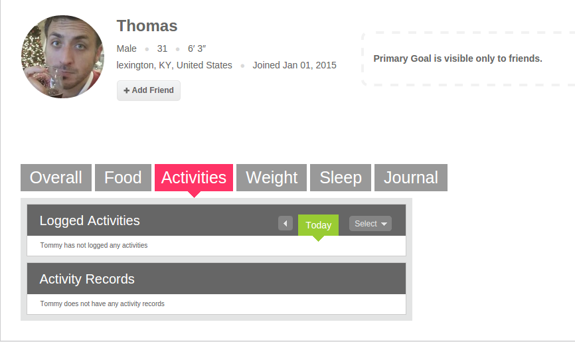Click the Activity Records header bar
Image resolution: width=575 pixels, height=342 pixels.
[x=216, y=278]
